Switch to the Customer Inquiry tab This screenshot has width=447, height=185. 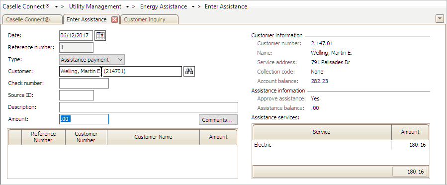point(149,19)
